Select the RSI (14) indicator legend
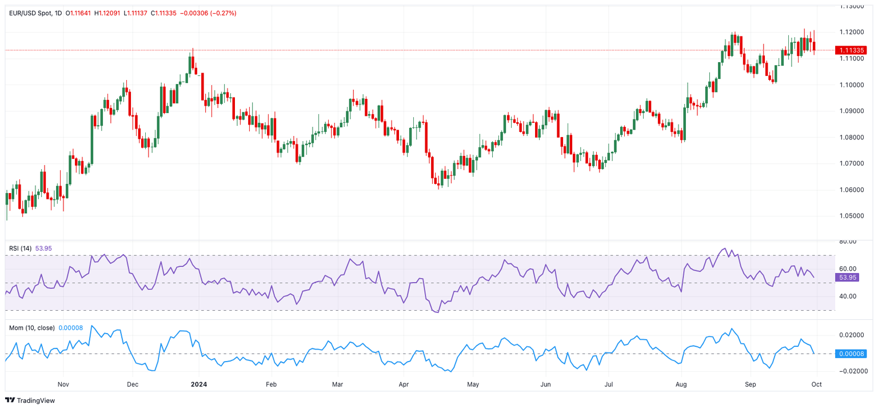Viewport: 878px width, 409px height. [x=21, y=248]
